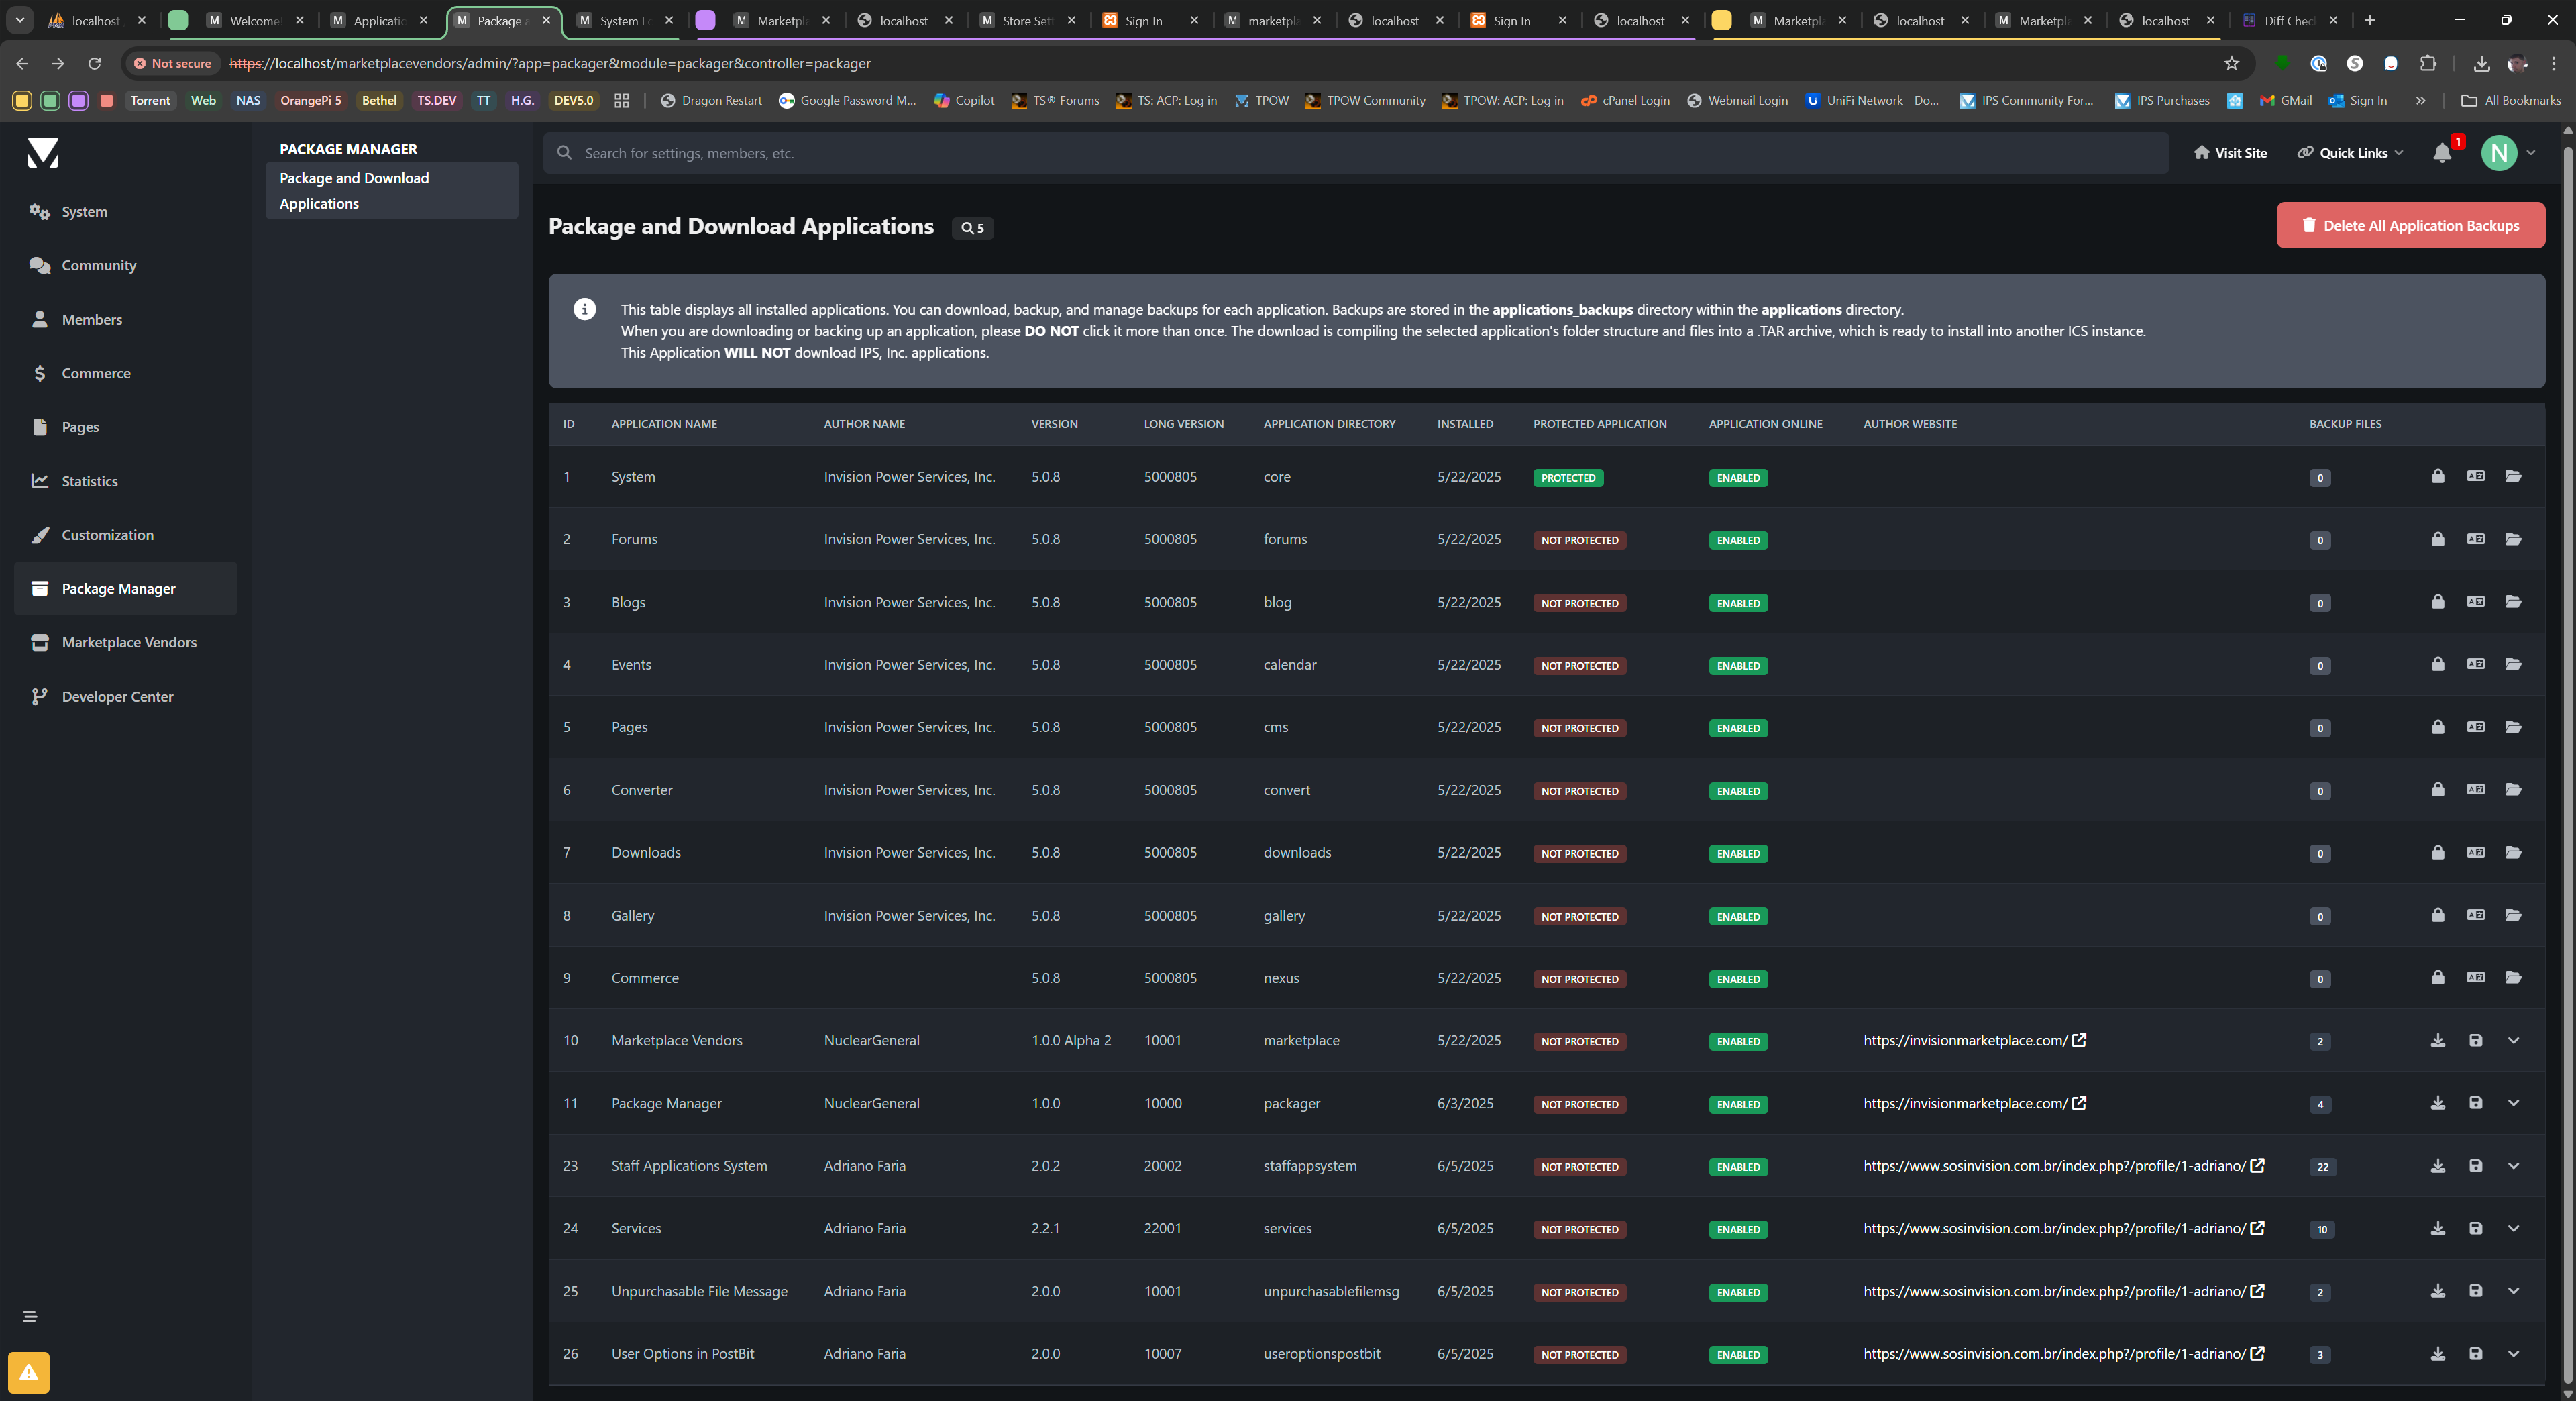Click Delete All Application Backups button
The image size is (2576, 1401).
(2410, 226)
